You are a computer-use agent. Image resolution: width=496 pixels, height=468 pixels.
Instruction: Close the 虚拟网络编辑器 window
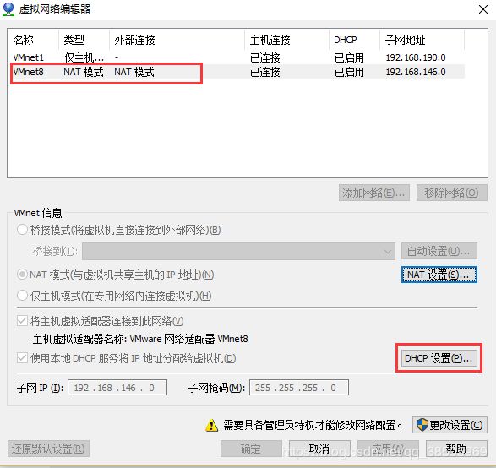click(483, 9)
